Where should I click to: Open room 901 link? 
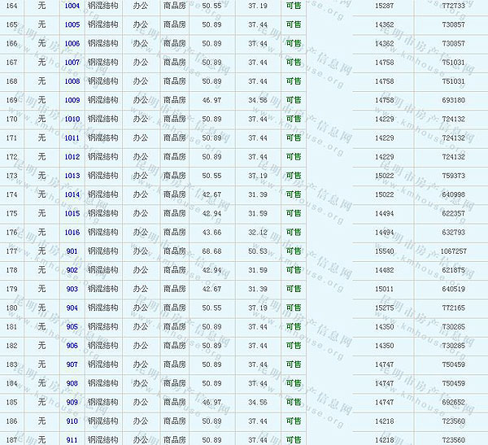[x=72, y=251]
